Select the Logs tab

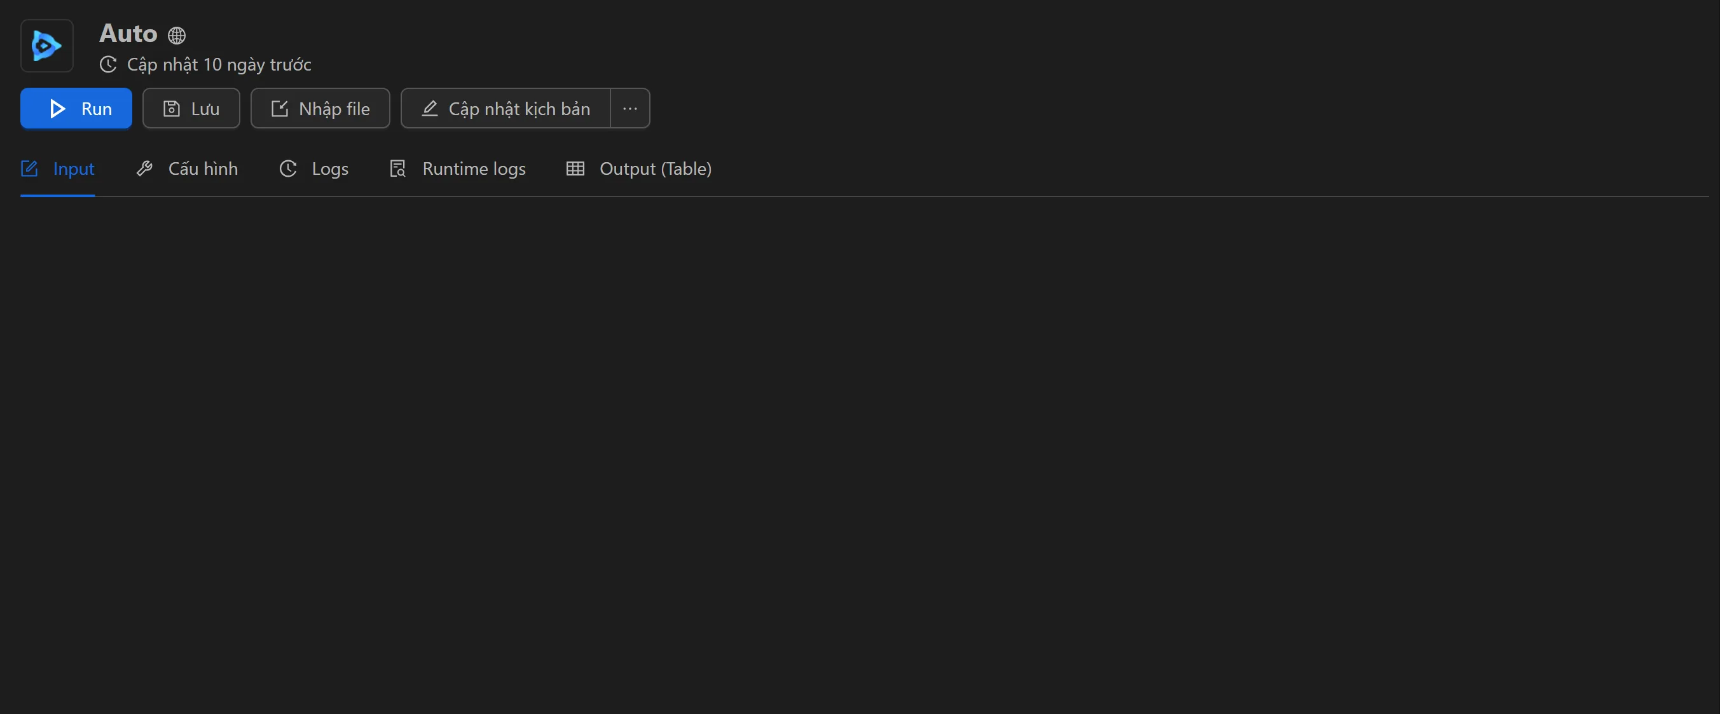pyautogui.click(x=329, y=169)
